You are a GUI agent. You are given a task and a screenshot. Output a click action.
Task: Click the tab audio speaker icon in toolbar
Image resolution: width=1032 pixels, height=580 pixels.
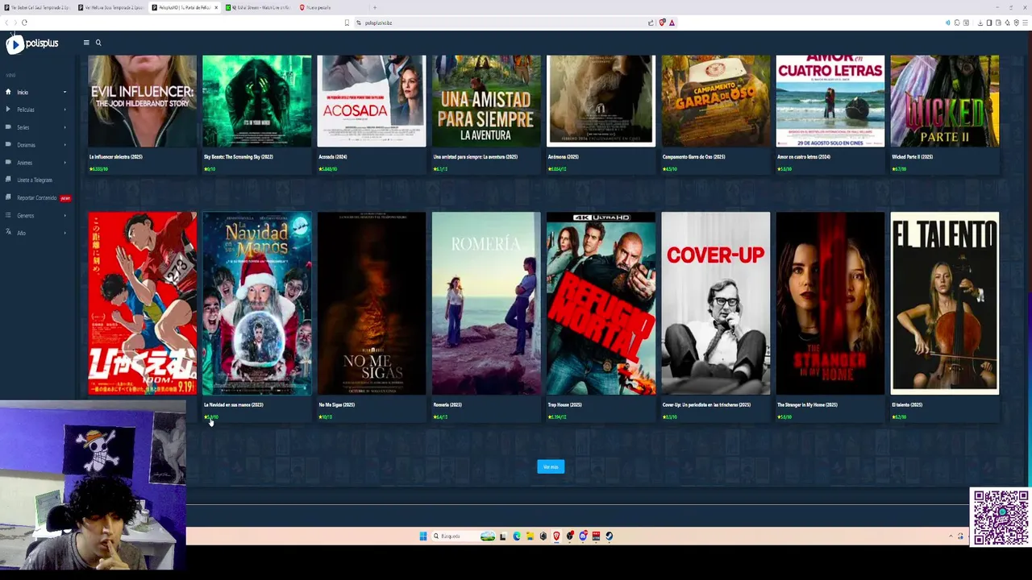coord(947,23)
